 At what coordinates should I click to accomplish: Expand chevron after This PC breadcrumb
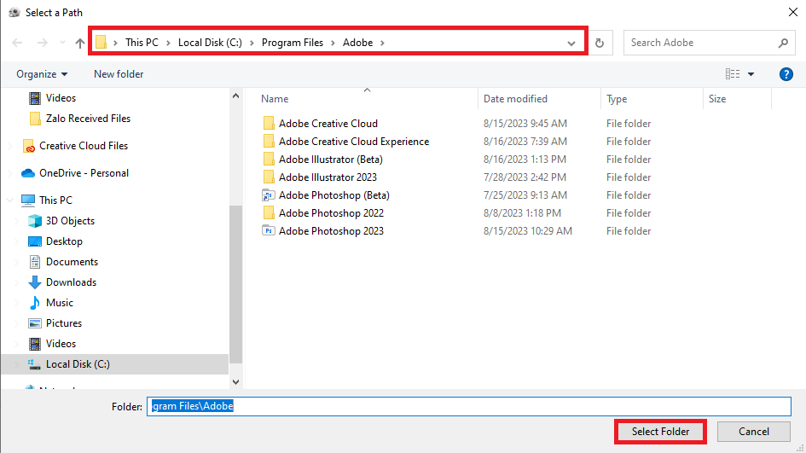168,43
